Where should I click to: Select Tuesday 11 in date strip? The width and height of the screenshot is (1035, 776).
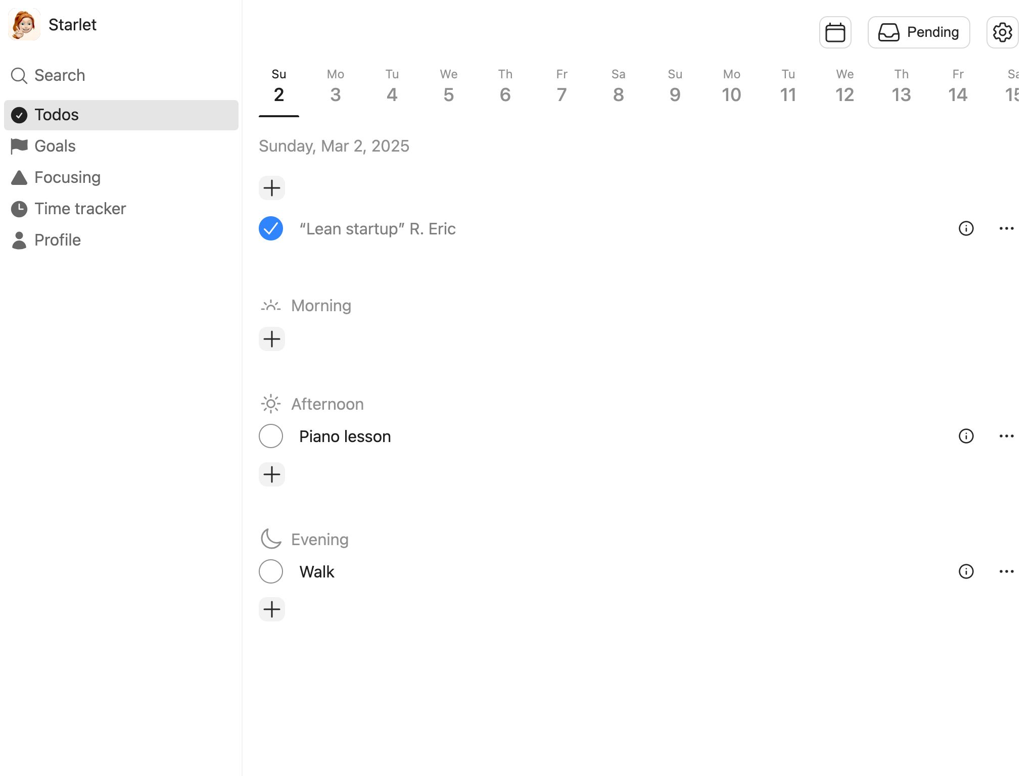click(x=788, y=86)
